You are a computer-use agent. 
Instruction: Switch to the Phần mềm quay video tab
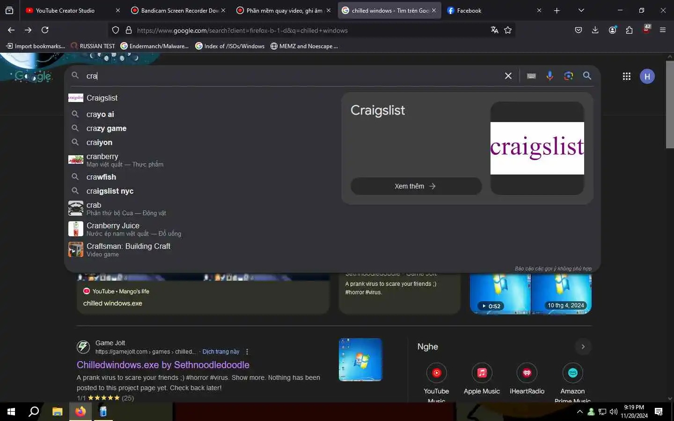click(x=284, y=10)
